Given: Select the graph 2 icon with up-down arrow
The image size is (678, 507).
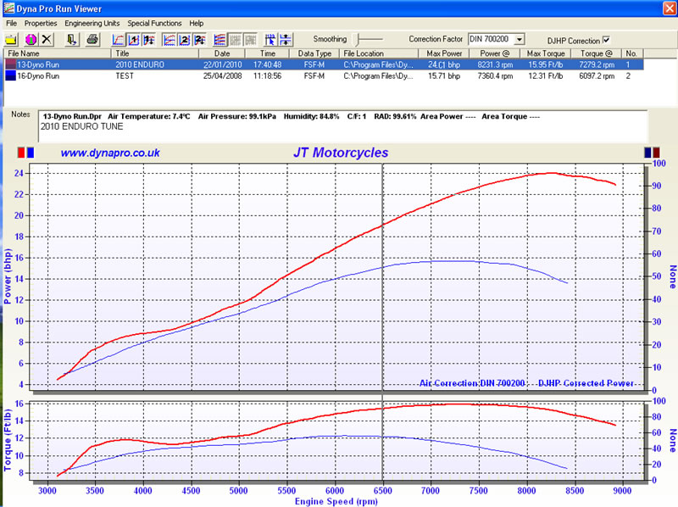Looking at the screenshot, I should [199, 40].
